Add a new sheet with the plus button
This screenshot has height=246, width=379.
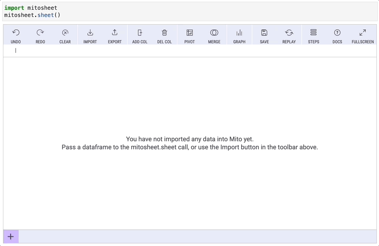click(11, 237)
